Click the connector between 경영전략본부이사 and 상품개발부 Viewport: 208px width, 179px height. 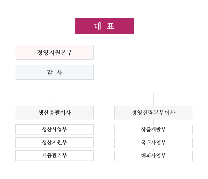pos(153,122)
